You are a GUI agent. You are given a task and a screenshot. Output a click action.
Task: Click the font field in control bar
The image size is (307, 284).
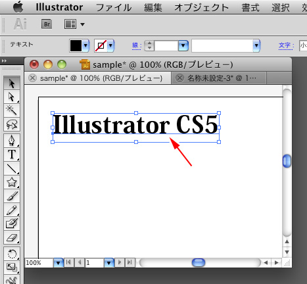pos(303,45)
